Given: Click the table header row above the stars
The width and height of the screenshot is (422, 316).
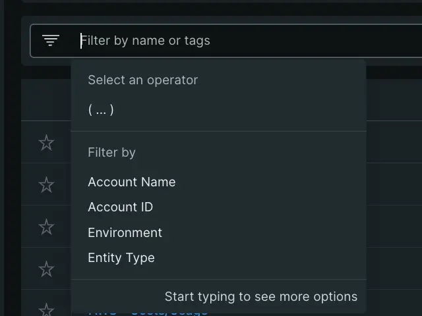Looking at the screenshot, I should tap(46, 100).
